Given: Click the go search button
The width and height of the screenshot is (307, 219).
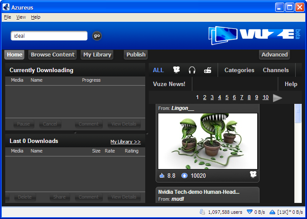Looking at the screenshot, I should point(97,36).
